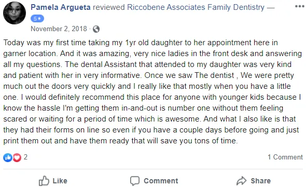Like the review post
The height and width of the screenshot is (187, 306).
53,181
